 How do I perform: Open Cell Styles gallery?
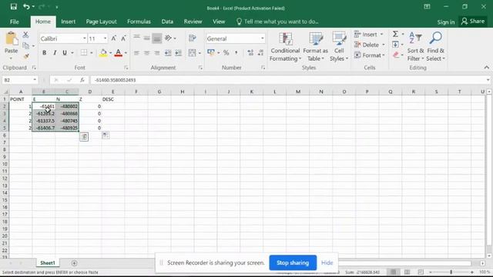pyautogui.click(x=339, y=47)
